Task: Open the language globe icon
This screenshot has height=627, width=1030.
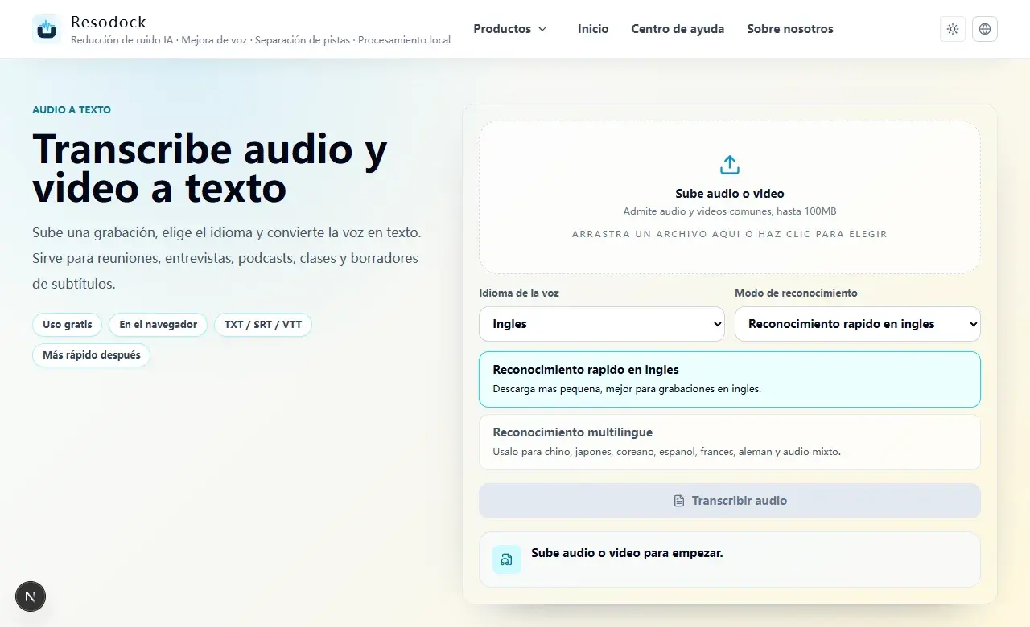Action: pyautogui.click(x=985, y=29)
